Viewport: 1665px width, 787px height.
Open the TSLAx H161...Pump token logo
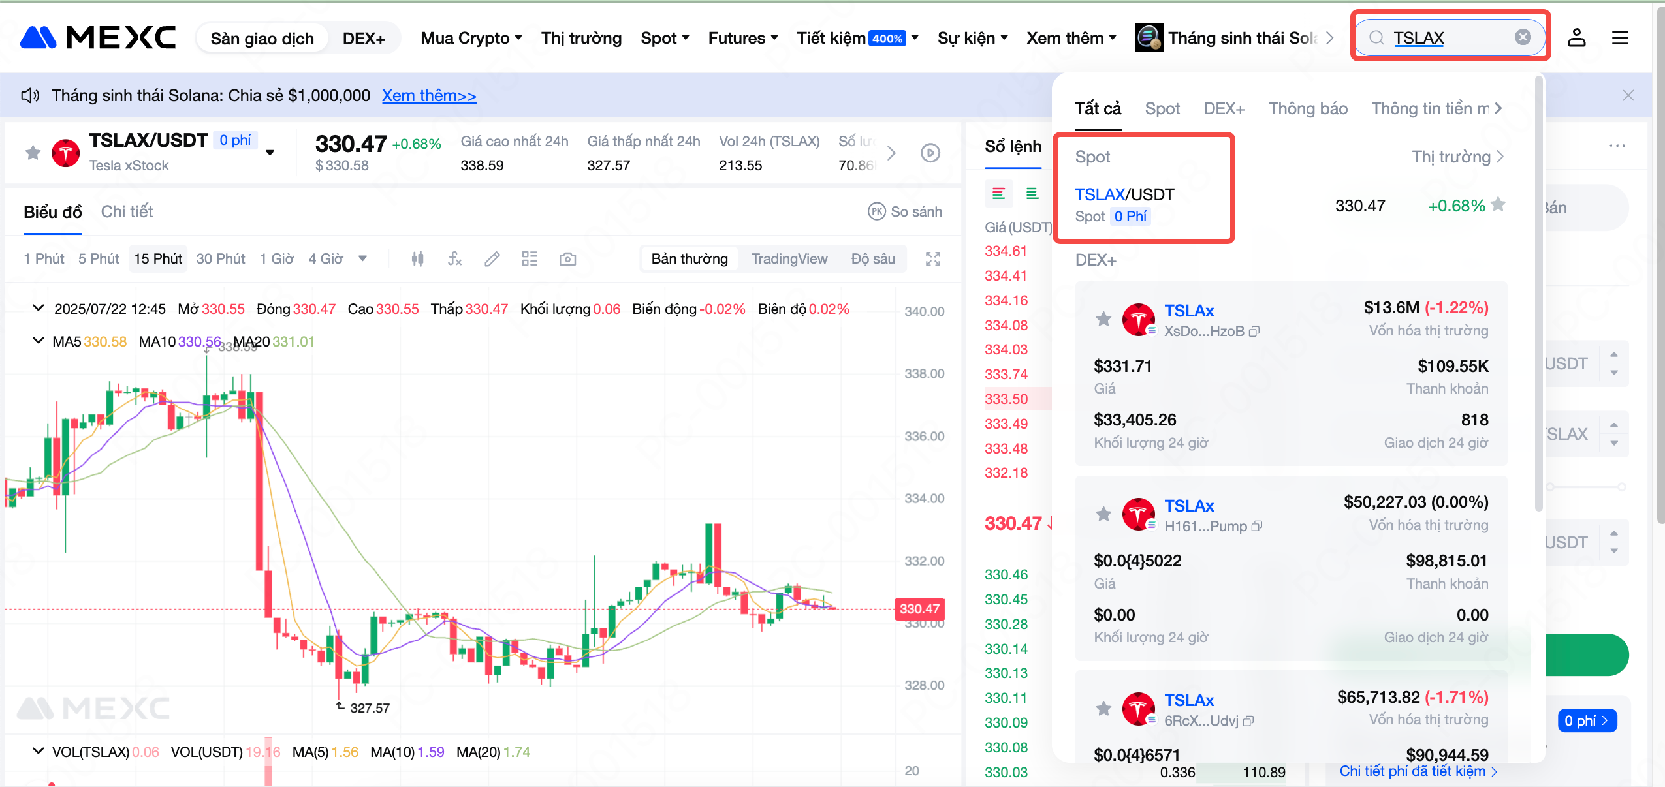point(1139,514)
